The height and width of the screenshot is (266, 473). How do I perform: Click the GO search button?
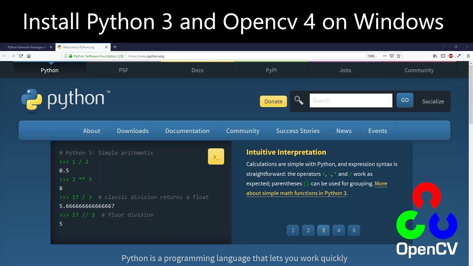click(x=405, y=100)
